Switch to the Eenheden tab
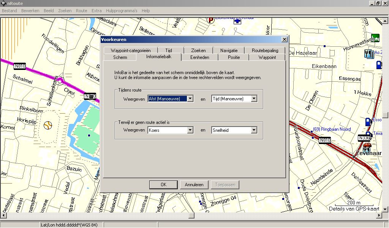 click(x=200, y=57)
